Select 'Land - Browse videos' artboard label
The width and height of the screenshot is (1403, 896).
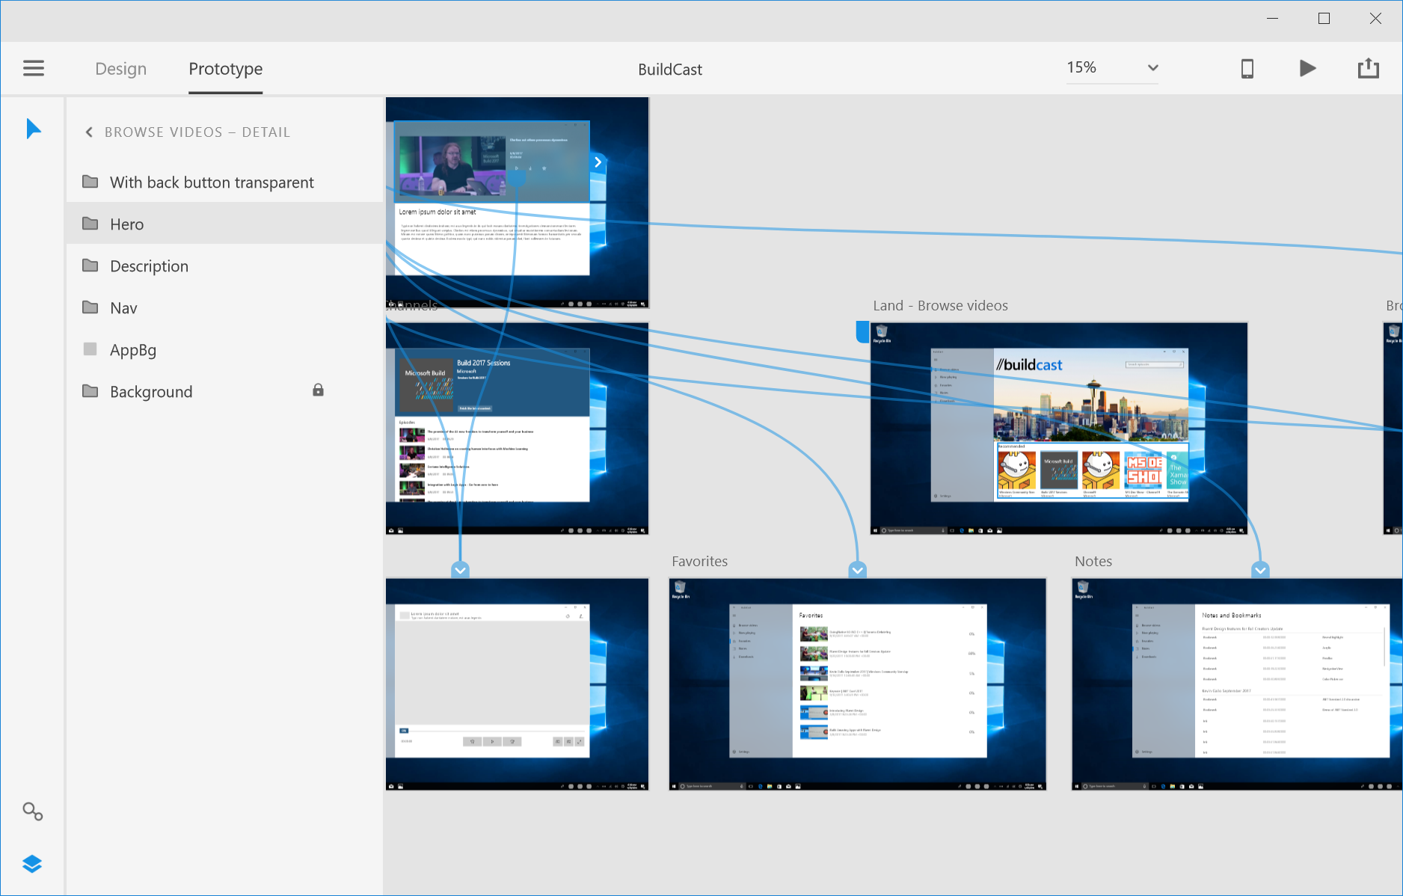coord(940,306)
